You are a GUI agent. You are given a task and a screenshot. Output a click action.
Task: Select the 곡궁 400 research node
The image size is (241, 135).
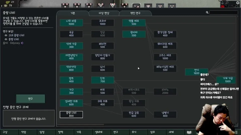click(x=71, y=34)
